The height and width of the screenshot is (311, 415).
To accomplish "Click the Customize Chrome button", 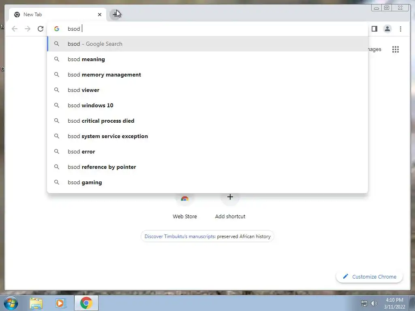I will pyautogui.click(x=370, y=277).
